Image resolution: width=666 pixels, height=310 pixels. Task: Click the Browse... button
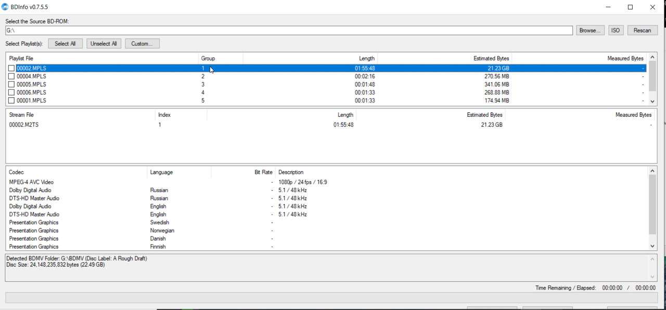click(591, 30)
